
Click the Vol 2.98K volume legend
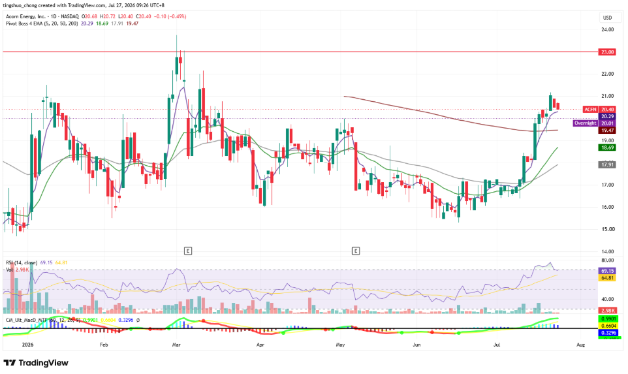(17, 270)
